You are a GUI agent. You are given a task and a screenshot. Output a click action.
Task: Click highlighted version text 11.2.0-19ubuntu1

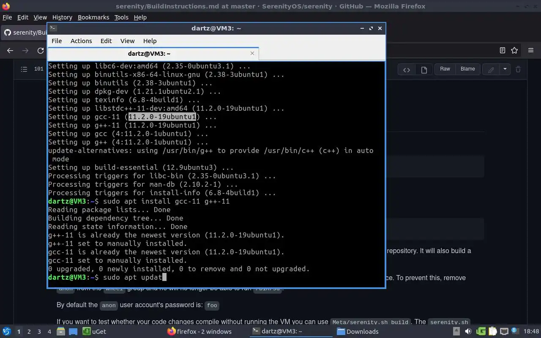[x=162, y=117]
